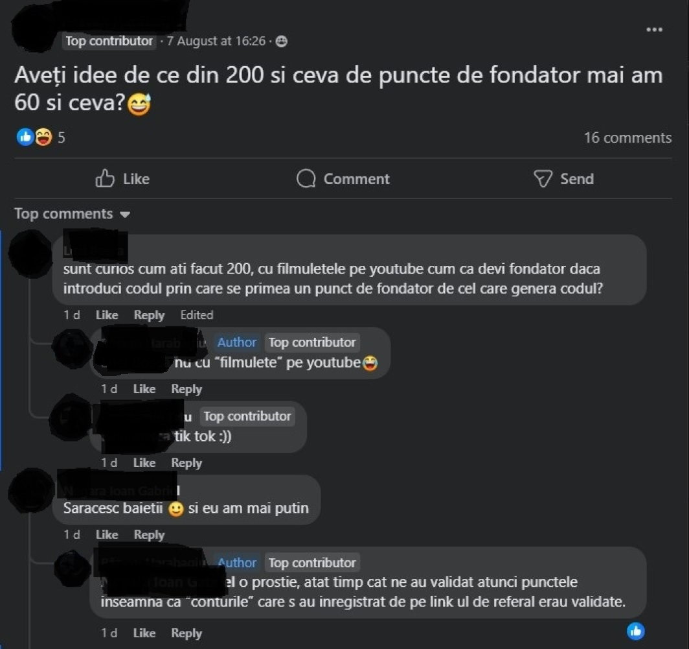Reply to the 'Saracesc baietii' comment
Screen dimensions: 689x649
coord(149,535)
